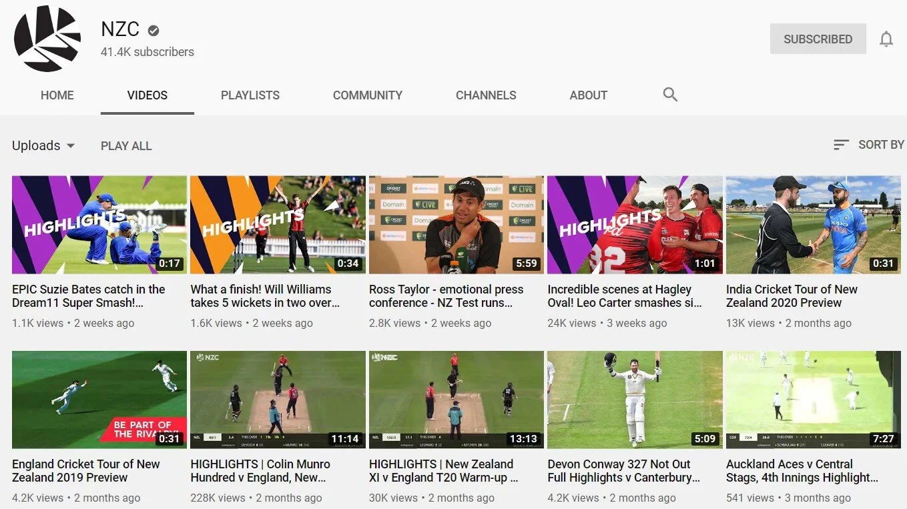Click the 1:01 duration badge
This screenshot has height=509, width=907.
pyautogui.click(x=705, y=264)
